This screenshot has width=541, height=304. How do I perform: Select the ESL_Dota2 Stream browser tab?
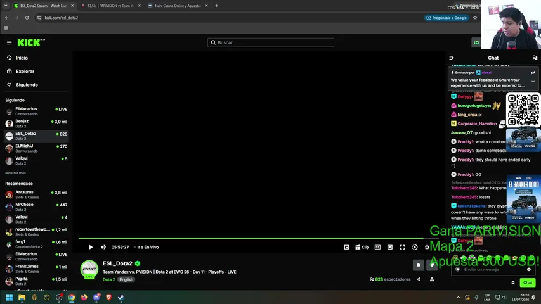coord(44,6)
